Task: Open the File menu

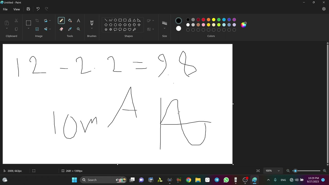Action: click(5, 9)
